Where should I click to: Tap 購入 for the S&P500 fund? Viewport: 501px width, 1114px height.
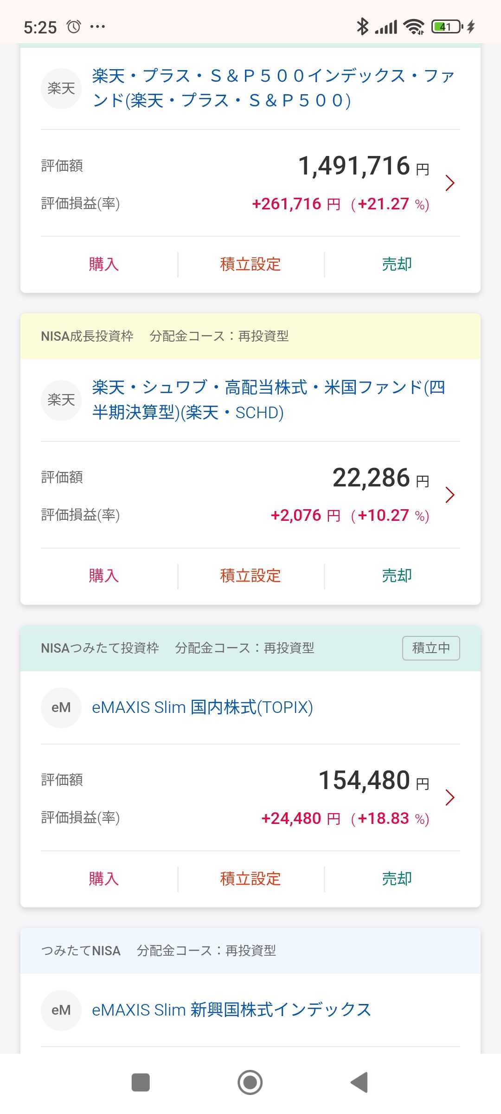pyautogui.click(x=104, y=265)
